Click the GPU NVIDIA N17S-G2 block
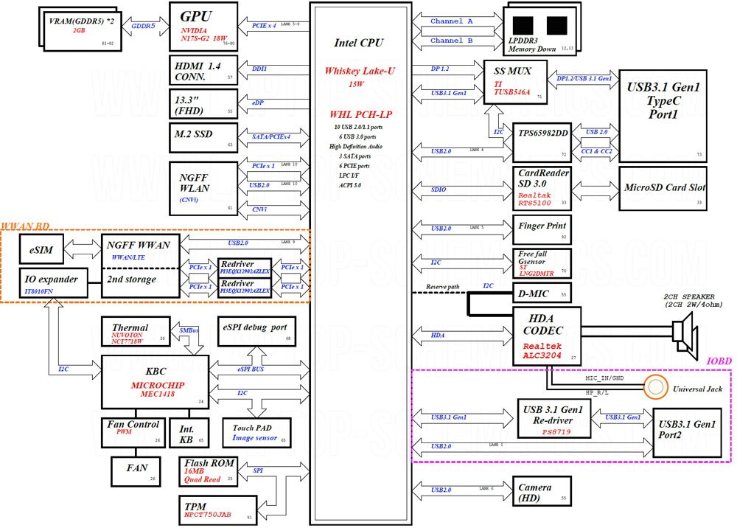Image resolution: width=737 pixels, height=528 pixels. (203, 27)
